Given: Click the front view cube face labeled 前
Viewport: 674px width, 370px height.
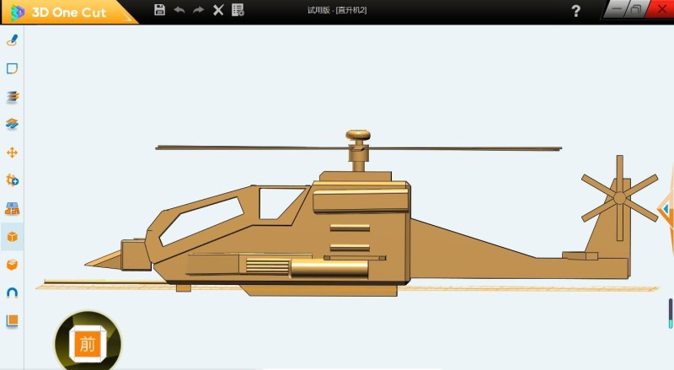Looking at the screenshot, I should (88, 344).
